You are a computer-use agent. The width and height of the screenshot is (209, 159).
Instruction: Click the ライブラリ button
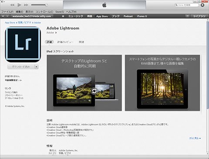tap(199, 16)
